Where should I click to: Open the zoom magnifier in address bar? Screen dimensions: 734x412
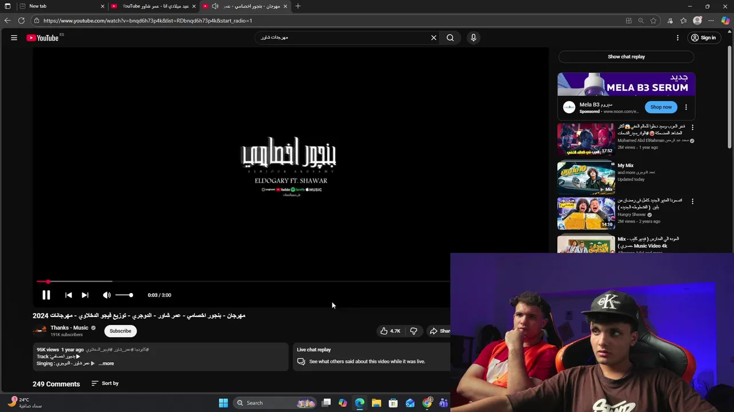[641, 21]
